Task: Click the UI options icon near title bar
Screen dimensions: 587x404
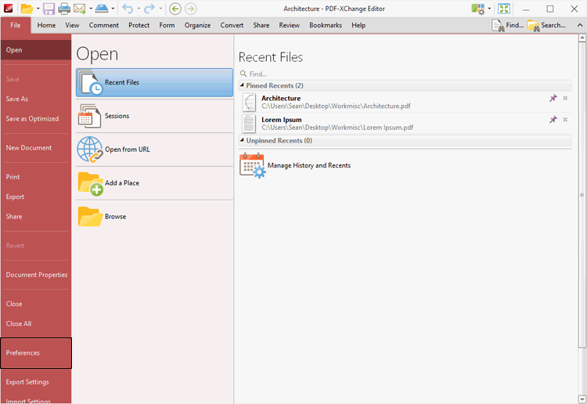Action: [x=478, y=9]
